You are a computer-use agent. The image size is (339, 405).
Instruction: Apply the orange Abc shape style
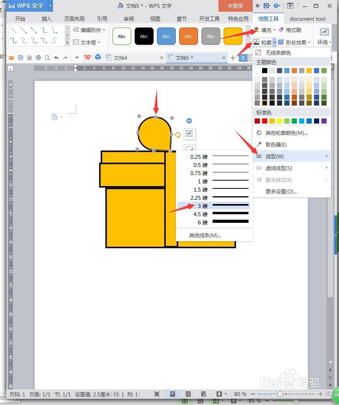(188, 36)
